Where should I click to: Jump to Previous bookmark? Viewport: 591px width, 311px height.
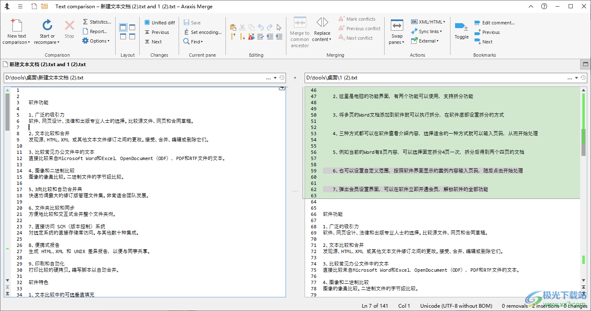[487, 32]
